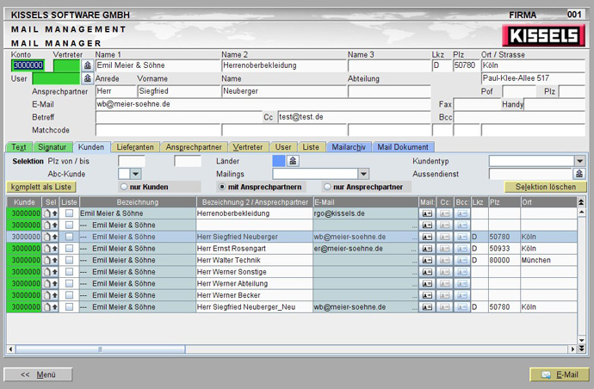
Task: Click the 'komplett als Liste' button
Action: point(41,187)
